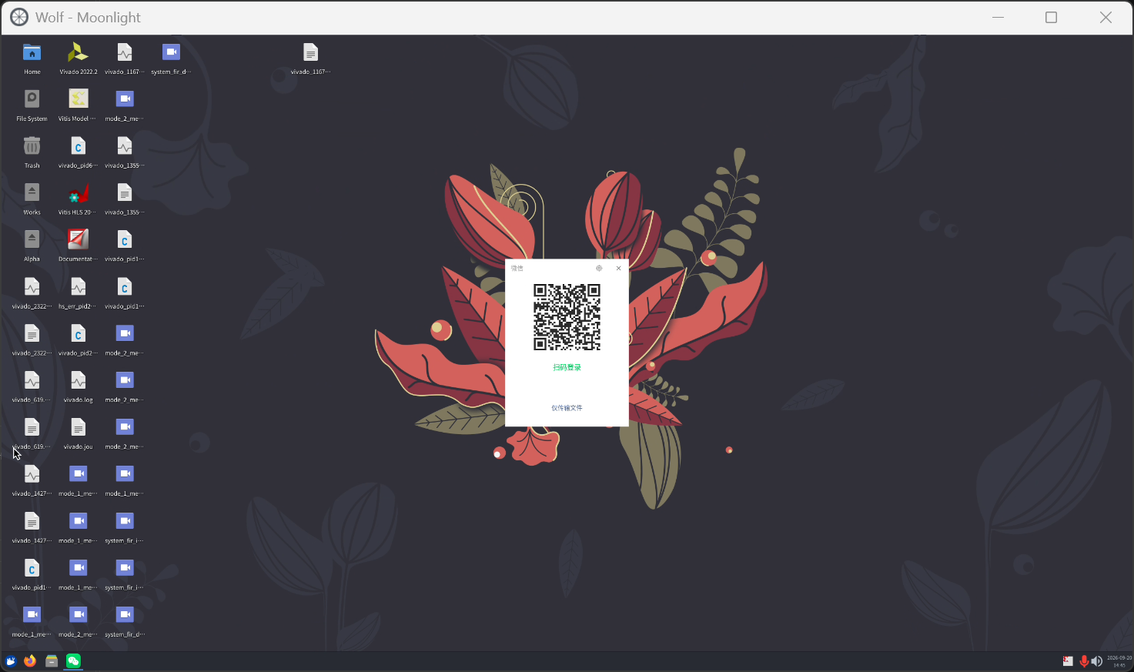Click the WeChat login QR code

pyautogui.click(x=567, y=317)
